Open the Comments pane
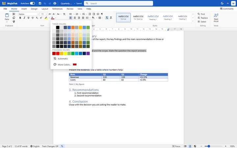 [227, 9]
